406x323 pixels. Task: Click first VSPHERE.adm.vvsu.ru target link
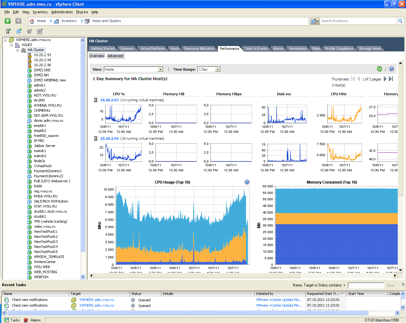click(97, 300)
